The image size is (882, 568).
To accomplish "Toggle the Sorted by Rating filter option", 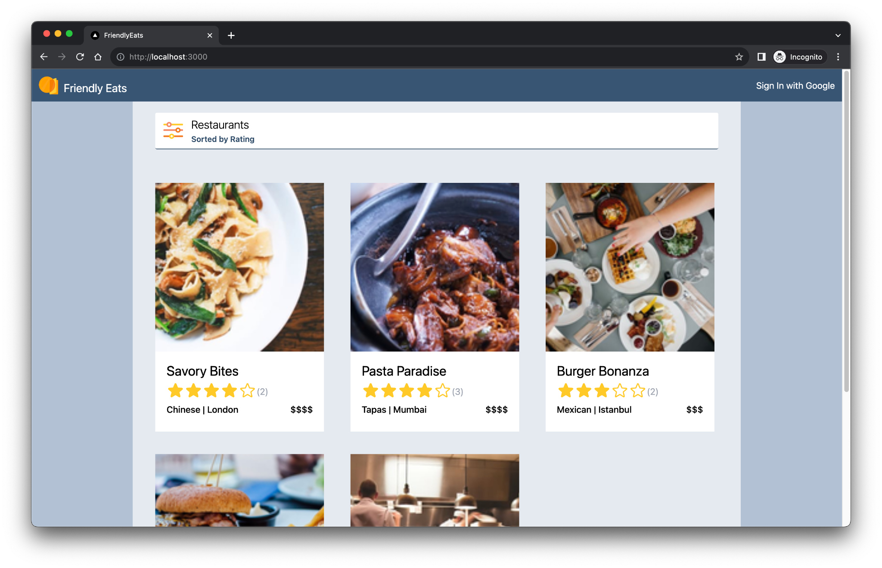I will click(x=223, y=139).
